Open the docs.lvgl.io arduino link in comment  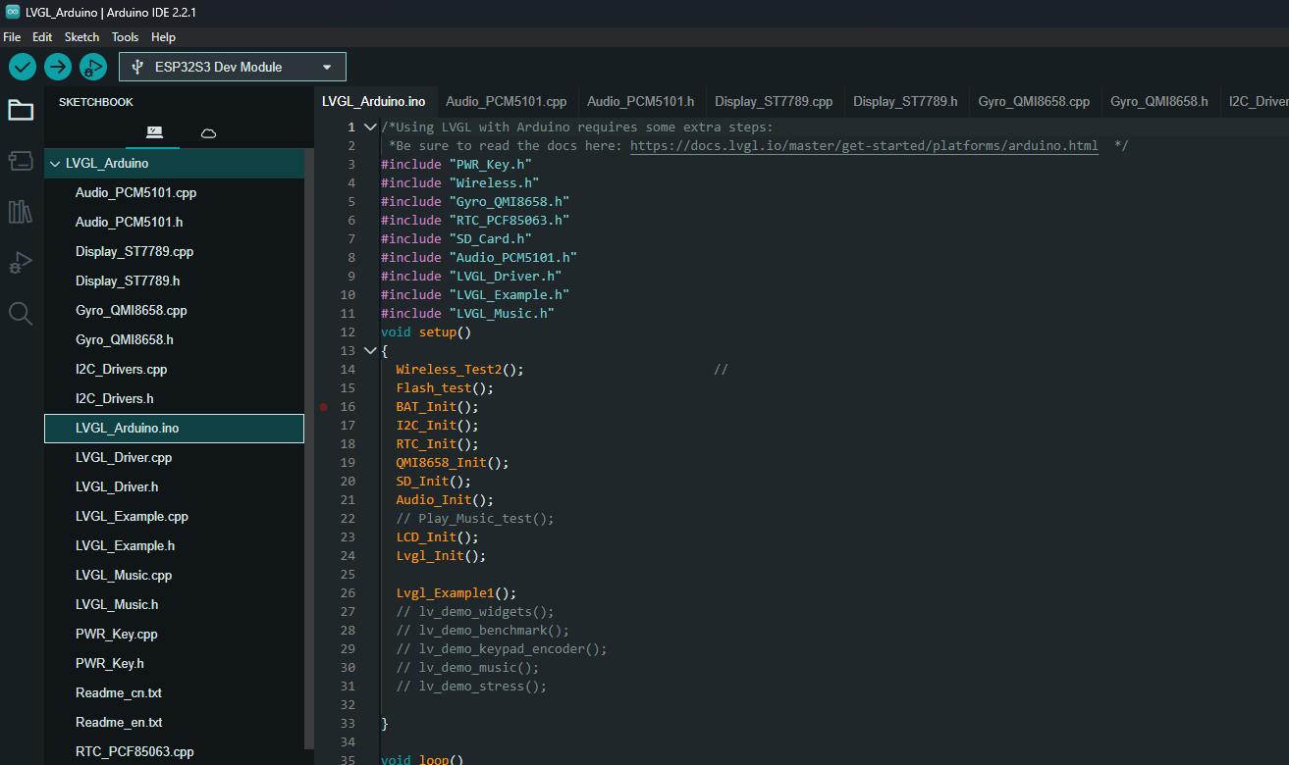864,146
